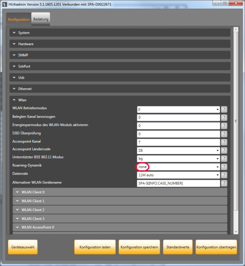Click the vertical scrollbar thumb
Screen dimensions: 245x266
coord(236,121)
